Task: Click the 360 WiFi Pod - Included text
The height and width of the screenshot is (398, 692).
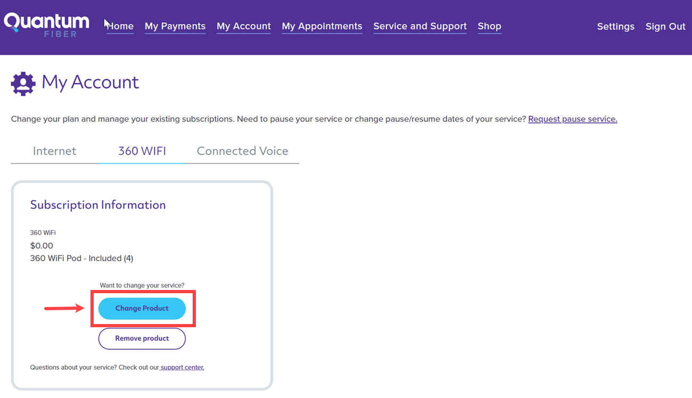Action: coord(81,258)
